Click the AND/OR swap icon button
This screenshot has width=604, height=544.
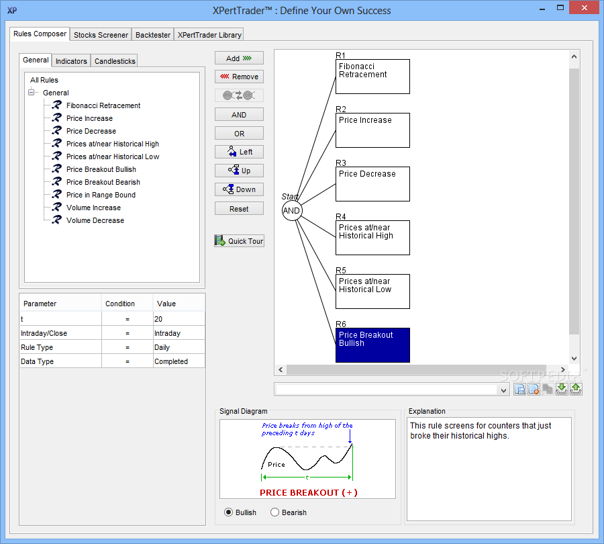(239, 95)
